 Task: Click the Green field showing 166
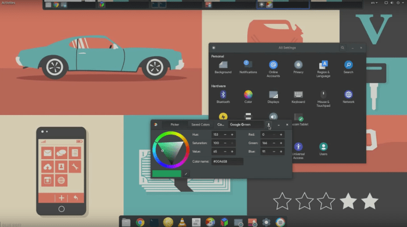(x=265, y=143)
